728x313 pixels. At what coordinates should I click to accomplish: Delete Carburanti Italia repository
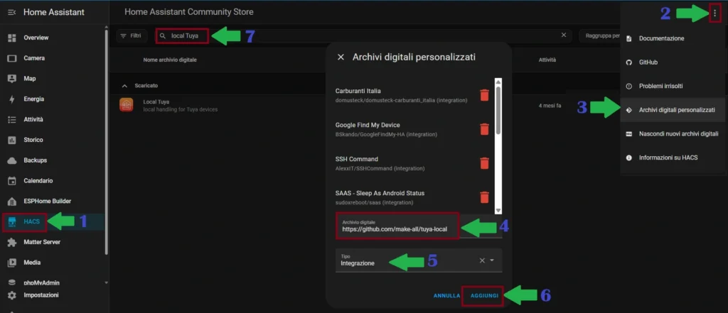pos(484,95)
